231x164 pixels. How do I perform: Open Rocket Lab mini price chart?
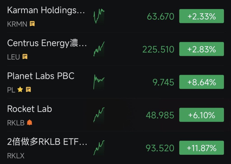(x=99, y=115)
